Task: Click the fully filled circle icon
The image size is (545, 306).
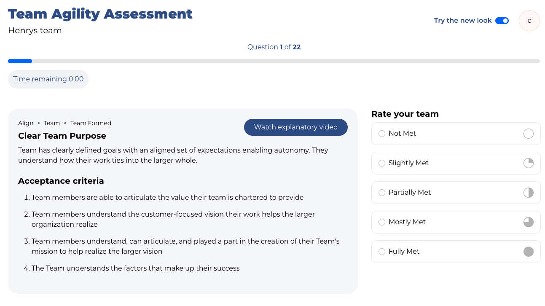Action: click(528, 252)
